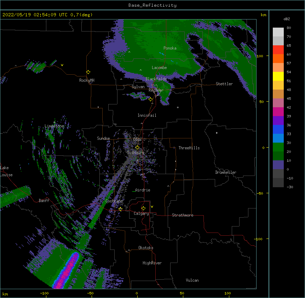The image size is (305, 298).
Task: Click the -100 tick on horizontal axis
Action: (44, 293)
